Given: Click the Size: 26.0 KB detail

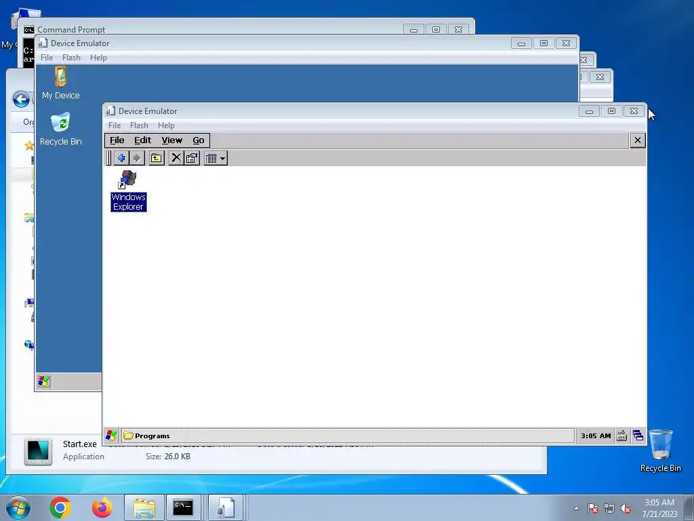Looking at the screenshot, I should [x=168, y=457].
